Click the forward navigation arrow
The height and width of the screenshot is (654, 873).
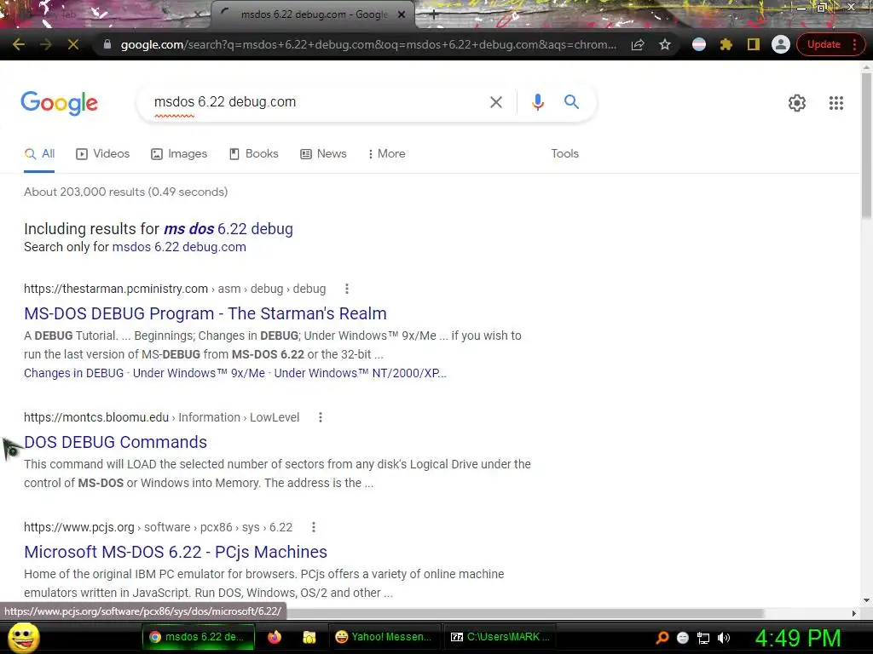(46, 44)
